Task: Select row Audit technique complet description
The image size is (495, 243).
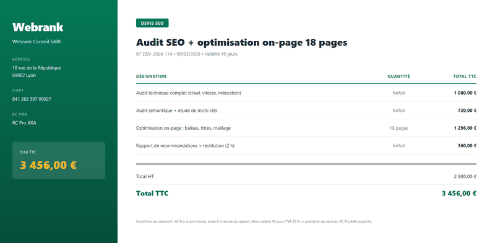Action: click(189, 93)
